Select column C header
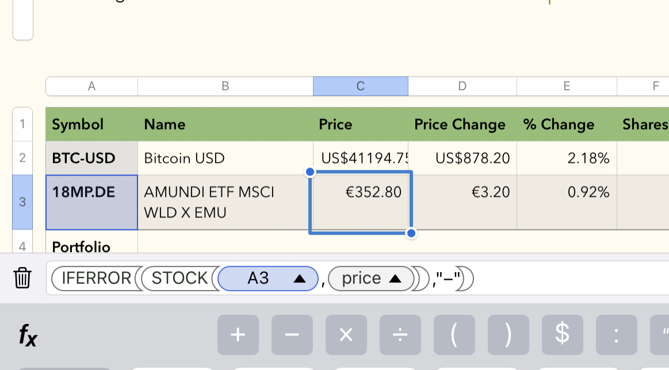Viewport: 669px width, 370px height. (360, 86)
